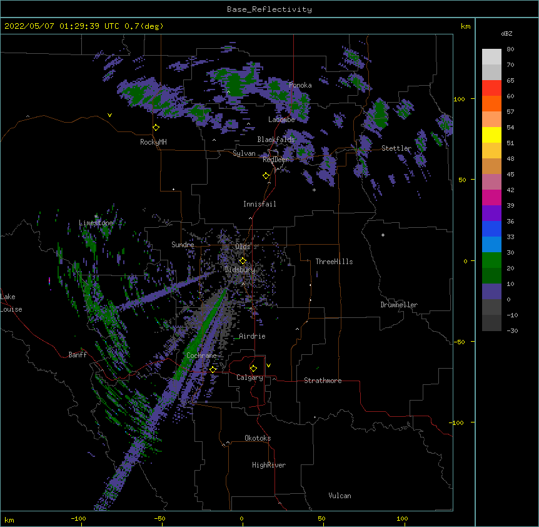539x527 pixels.
Task: Click the Strathmore label
Action: coord(323,381)
